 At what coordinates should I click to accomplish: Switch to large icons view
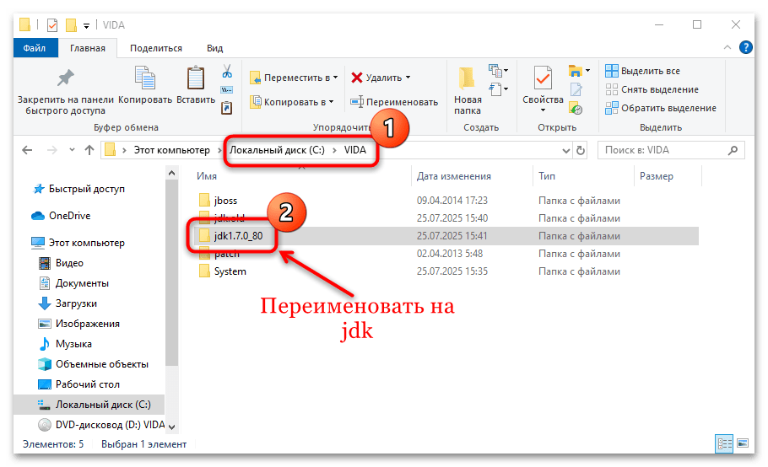pyautogui.click(x=743, y=443)
